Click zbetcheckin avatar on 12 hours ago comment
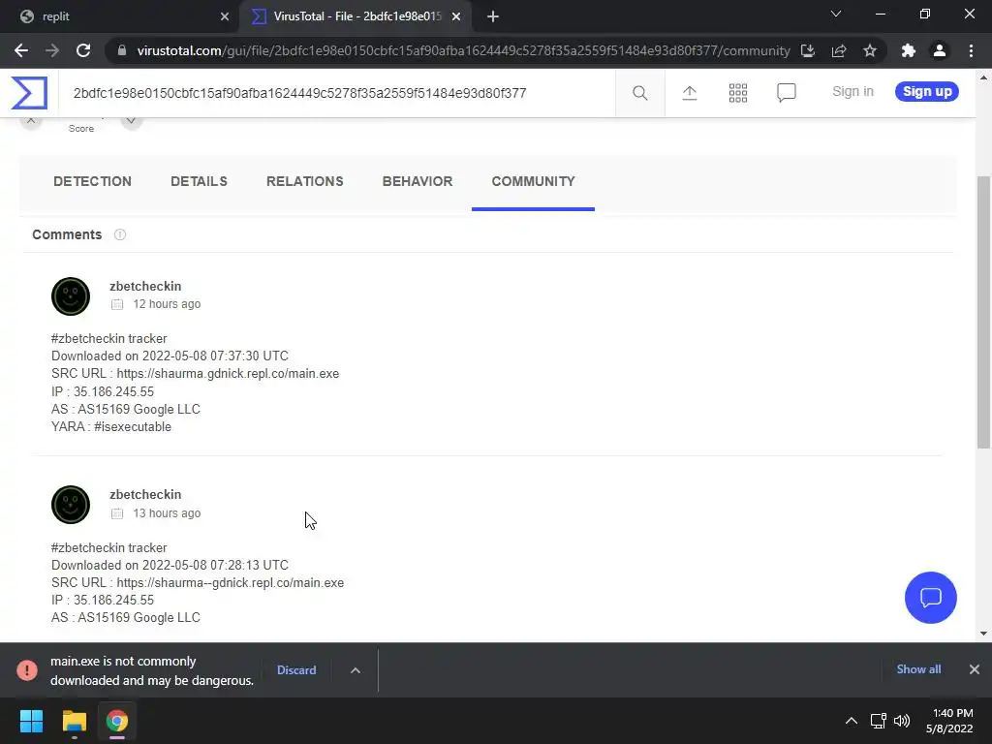 [x=70, y=296]
